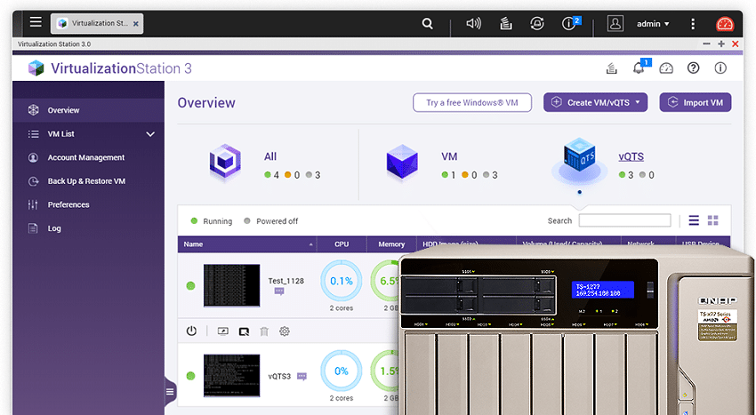Viewport: 756px width, 415px height.
Task: Collapse sidebar with the handle button
Action: 170,391
